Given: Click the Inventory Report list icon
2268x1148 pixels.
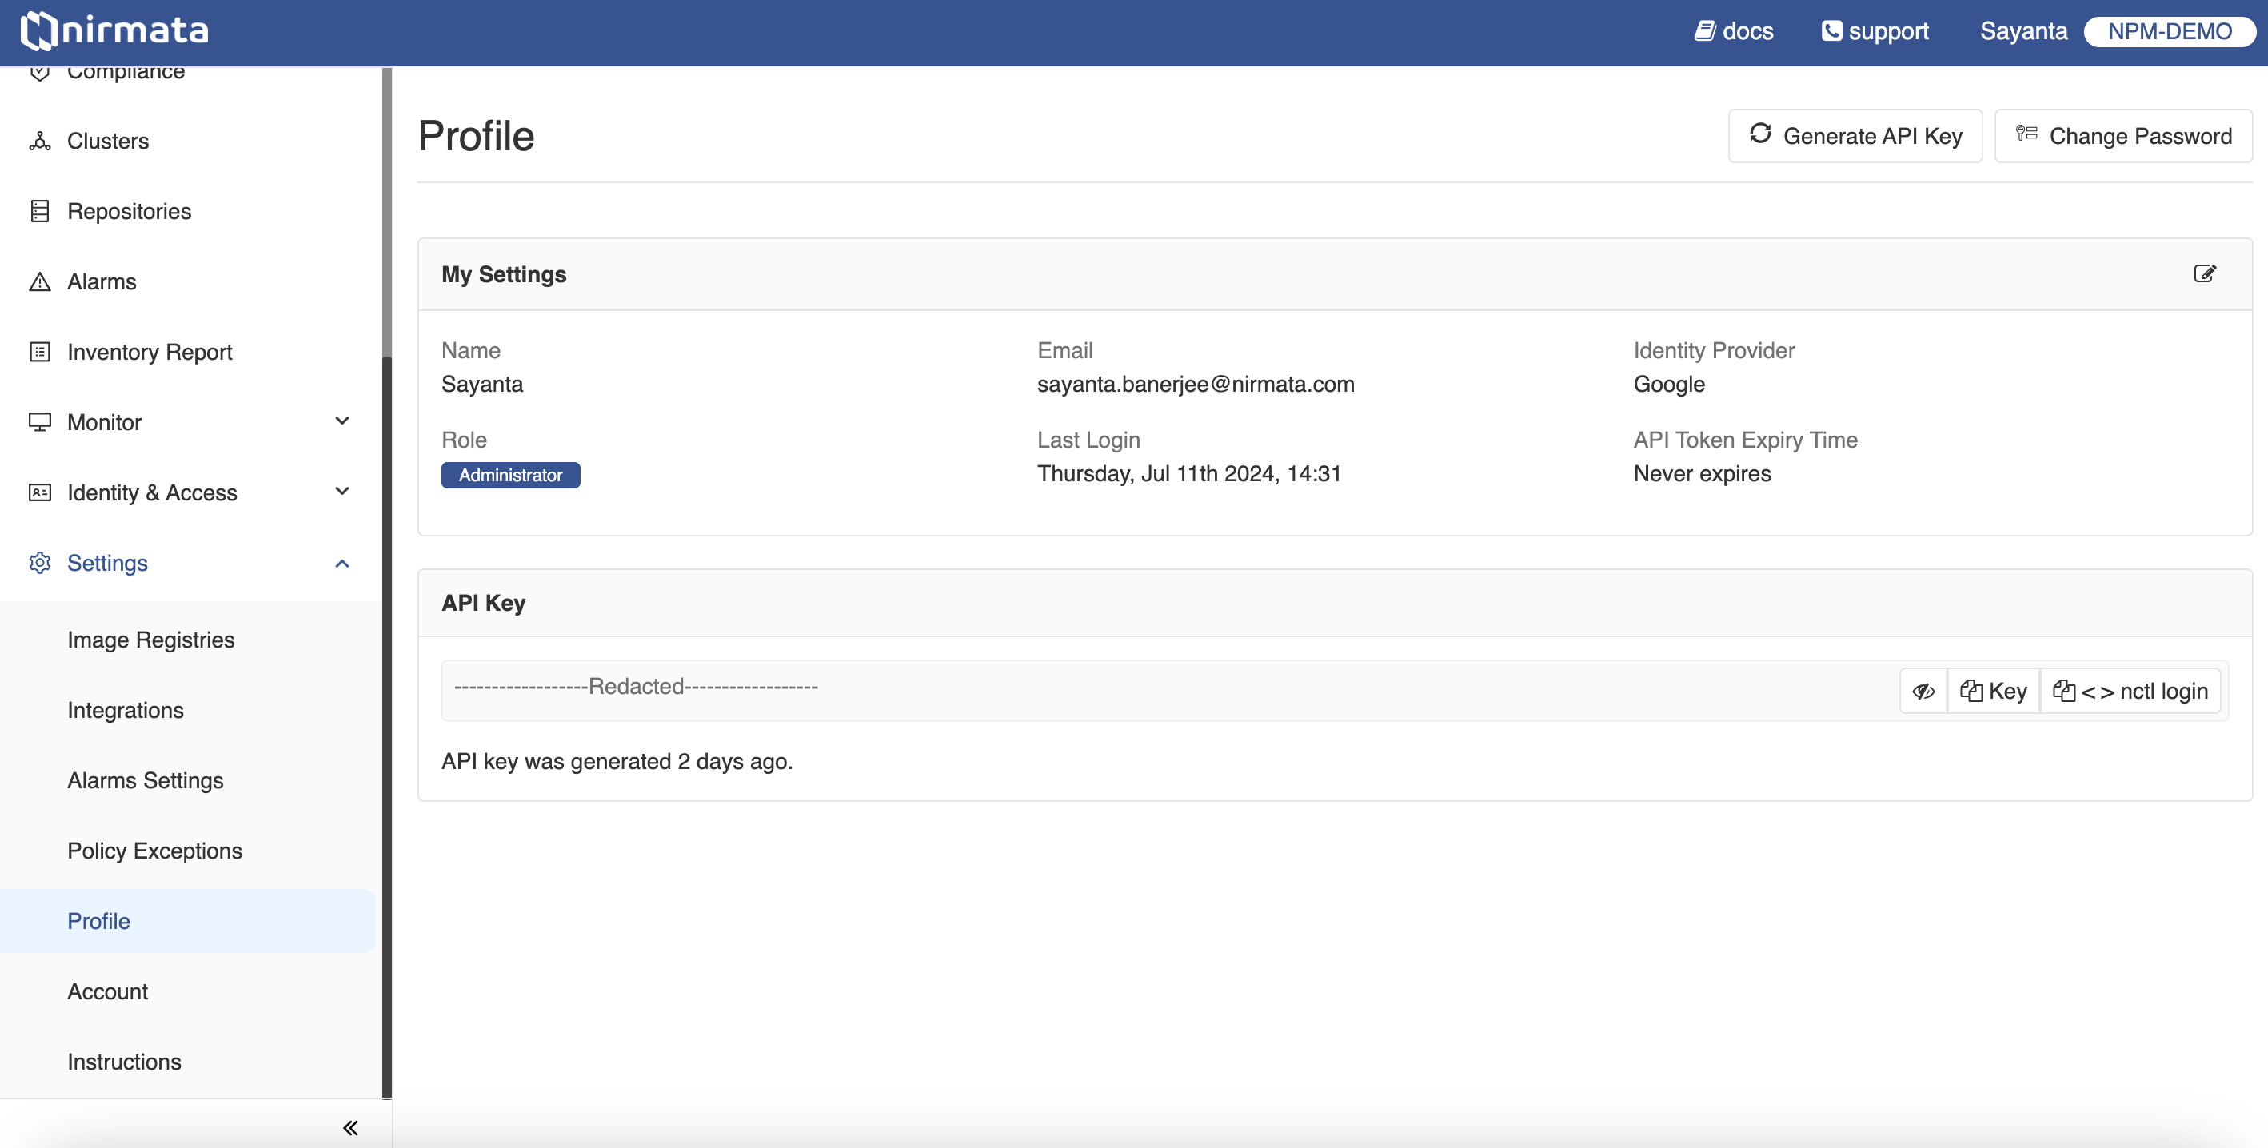Looking at the screenshot, I should point(40,352).
